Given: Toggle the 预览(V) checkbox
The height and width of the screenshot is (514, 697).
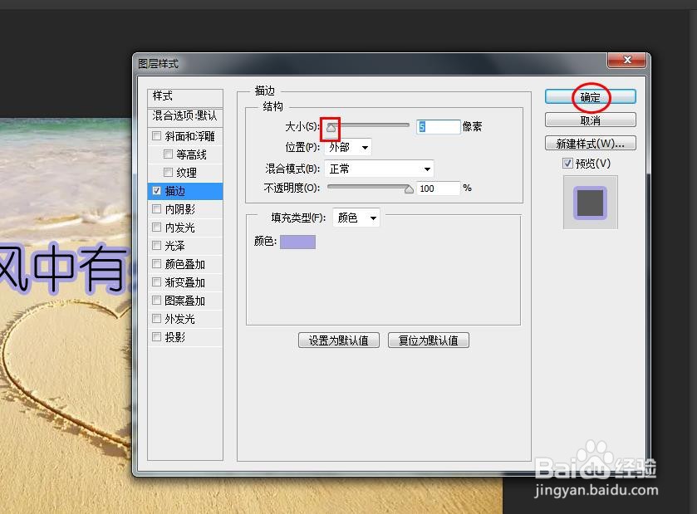Looking at the screenshot, I should [567, 163].
